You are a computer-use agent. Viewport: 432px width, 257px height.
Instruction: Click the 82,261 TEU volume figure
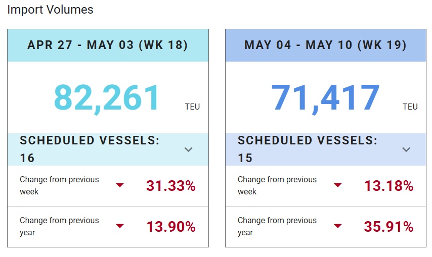pos(107,97)
